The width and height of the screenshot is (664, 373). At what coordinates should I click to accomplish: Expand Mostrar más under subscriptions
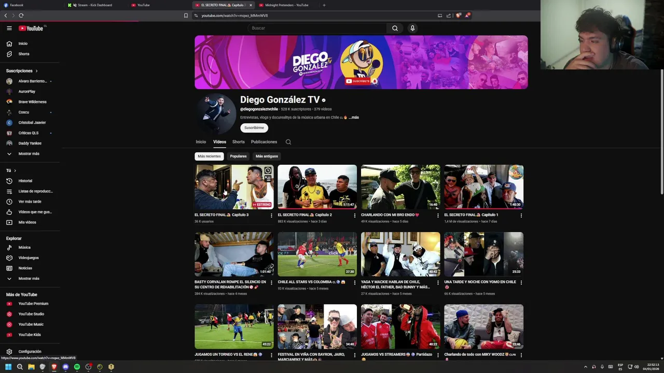pos(30,154)
